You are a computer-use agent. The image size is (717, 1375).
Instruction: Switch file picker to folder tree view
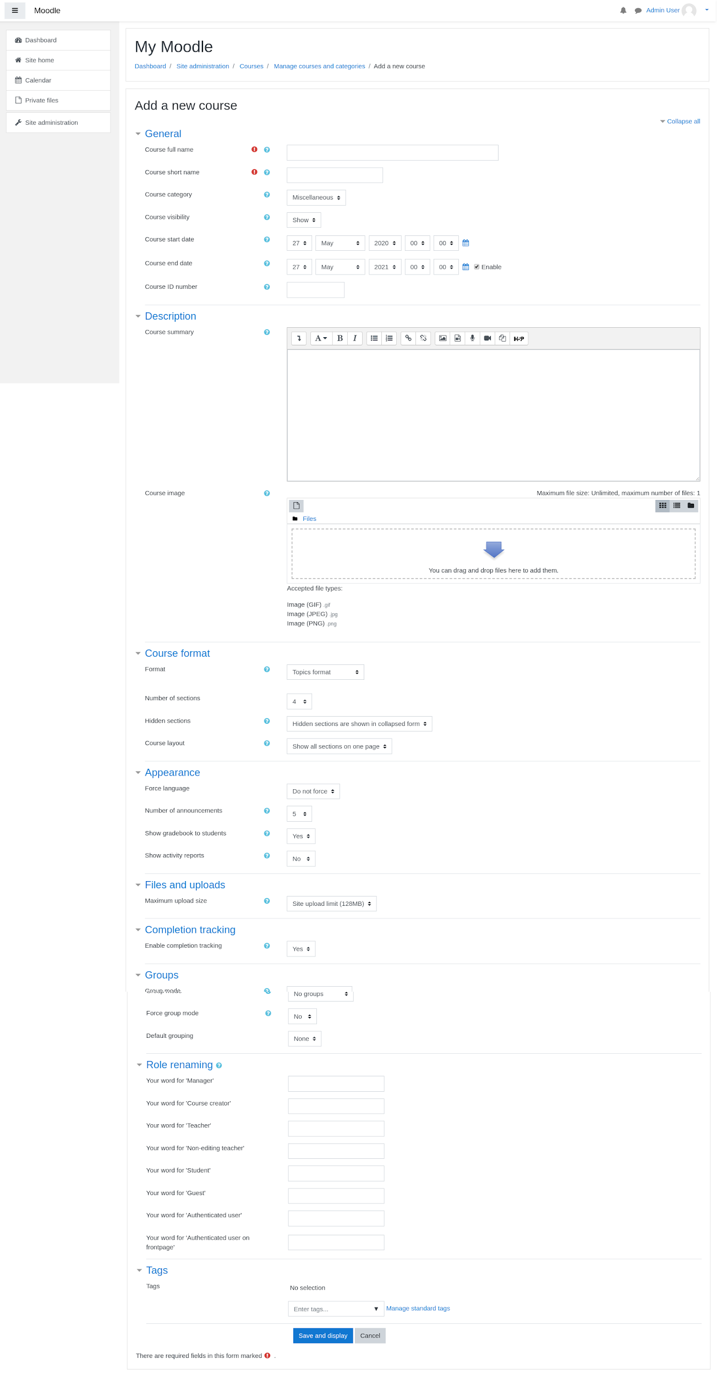pos(691,505)
